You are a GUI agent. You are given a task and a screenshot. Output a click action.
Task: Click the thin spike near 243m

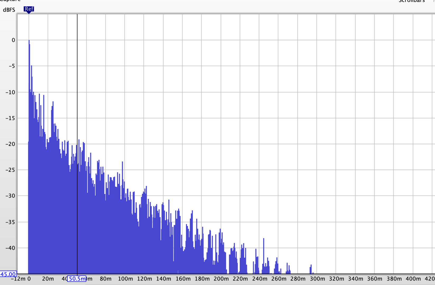263,253
